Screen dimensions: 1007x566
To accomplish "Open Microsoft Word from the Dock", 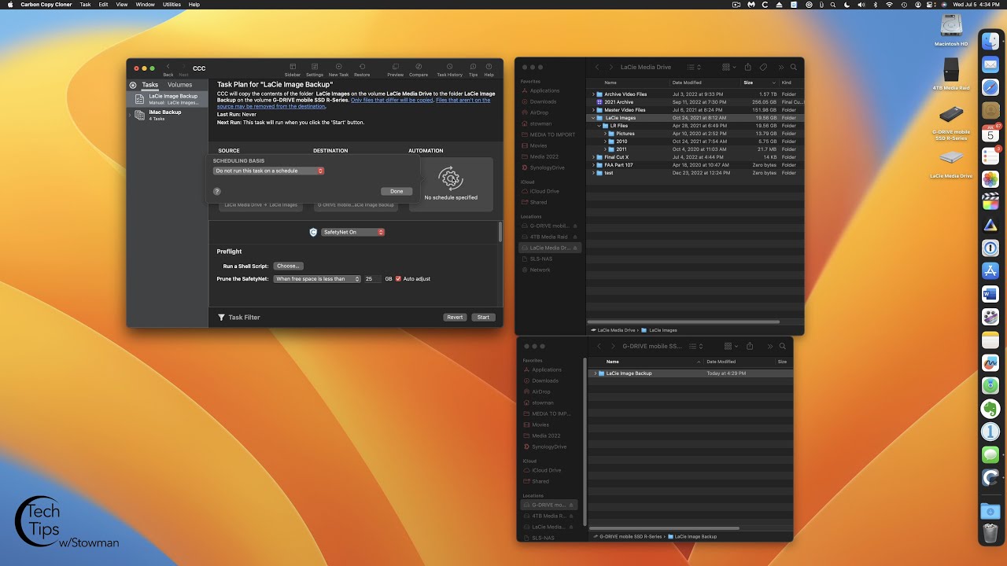I will click(990, 294).
